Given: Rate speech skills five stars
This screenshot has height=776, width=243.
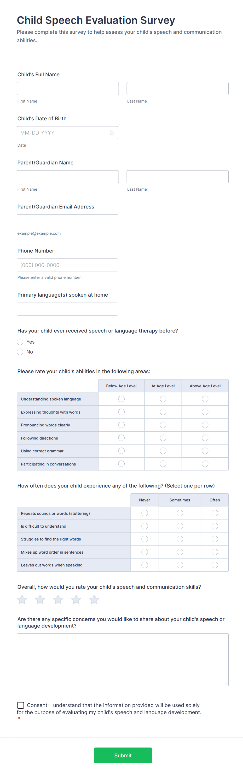Looking at the screenshot, I should [94, 600].
